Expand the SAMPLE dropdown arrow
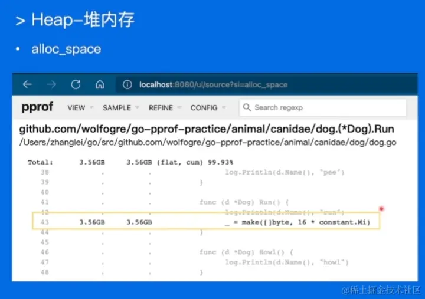Viewport: 425px width, 299px height. coord(137,107)
